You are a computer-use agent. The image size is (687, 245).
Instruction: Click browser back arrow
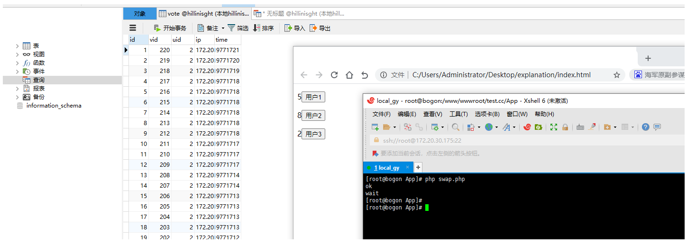click(304, 75)
